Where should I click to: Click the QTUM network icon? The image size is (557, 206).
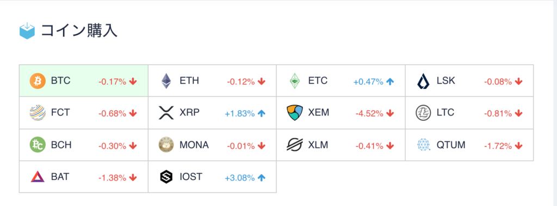tap(423, 145)
